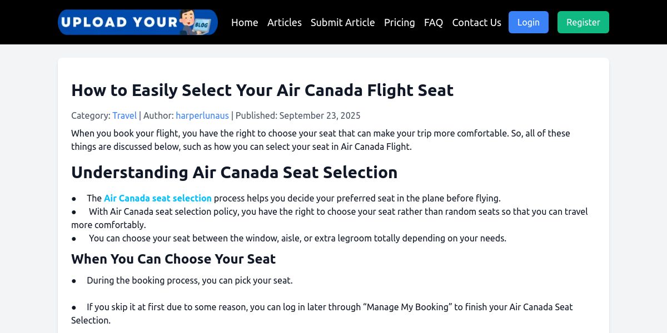Open the Submit Article page
This screenshot has height=333, width=667.
point(342,22)
